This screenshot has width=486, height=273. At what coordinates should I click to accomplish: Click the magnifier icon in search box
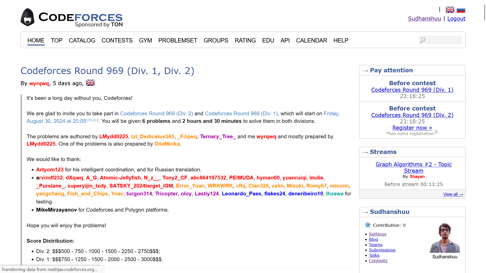pyautogui.click(x=423, y=40)
